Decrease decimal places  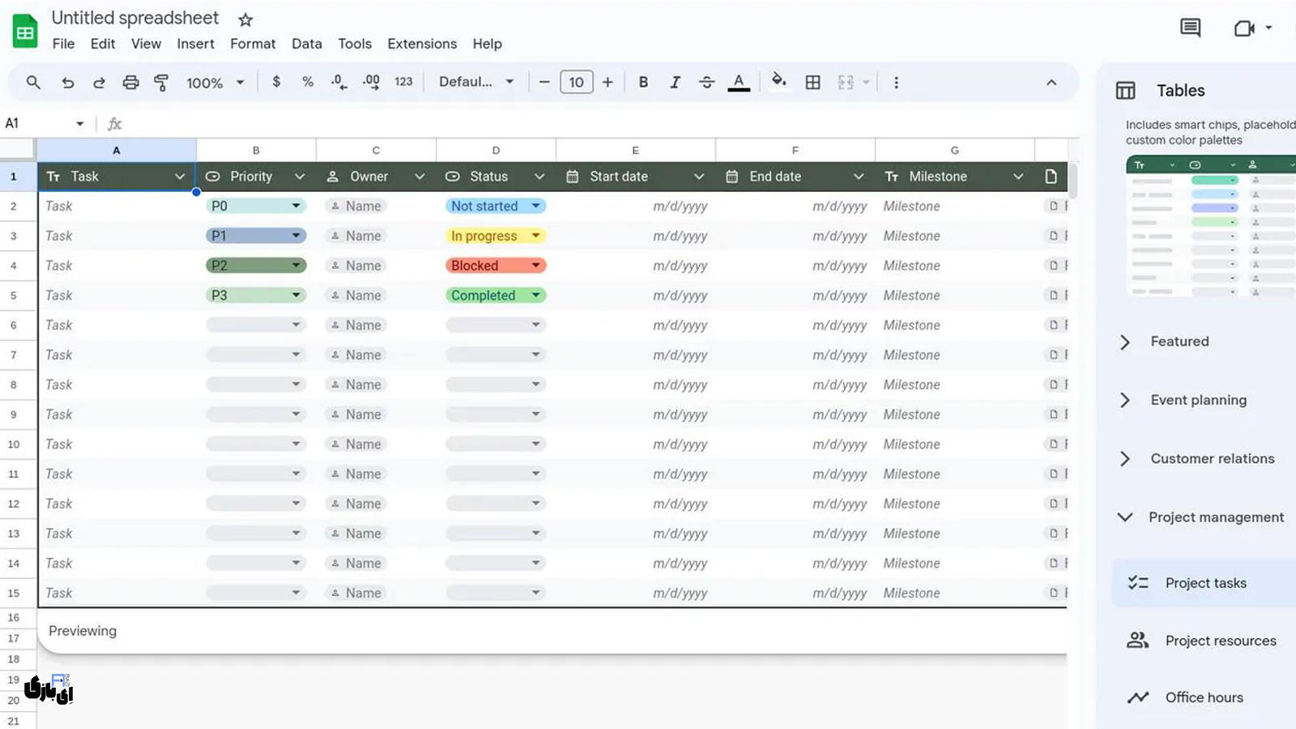pos(339,82)
